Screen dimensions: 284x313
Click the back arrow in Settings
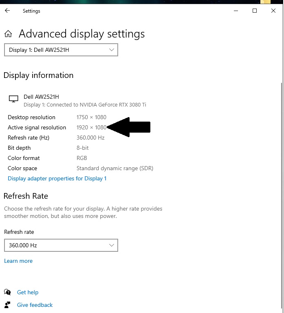point(7,11)
